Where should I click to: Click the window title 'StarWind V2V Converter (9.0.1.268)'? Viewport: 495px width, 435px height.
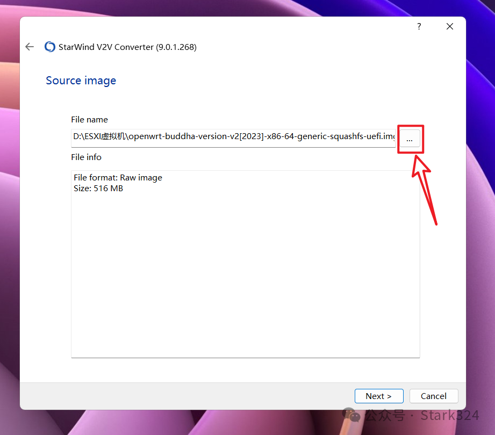127,47
